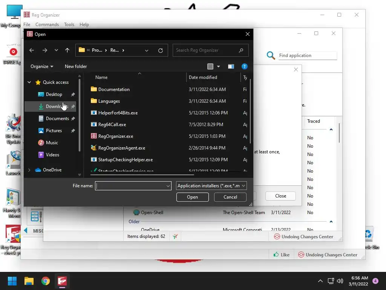386x290 pixels.
Task: Select Documents in the navigation pane
Action: 57,118
